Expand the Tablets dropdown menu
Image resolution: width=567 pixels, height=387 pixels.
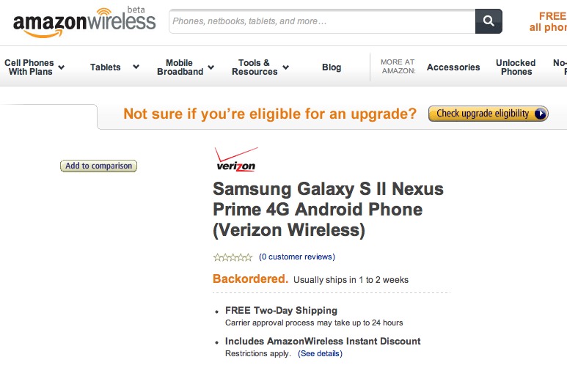pyautogui.click(x=114, y=67)
